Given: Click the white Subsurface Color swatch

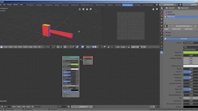Looking at the screenshot, I should tap(191, 66).
